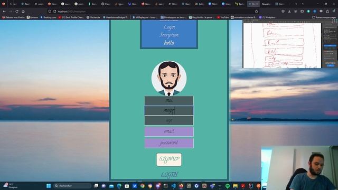List all tabs with the chevron
This screenshot has width=338, height=190.
coord(303,4)
